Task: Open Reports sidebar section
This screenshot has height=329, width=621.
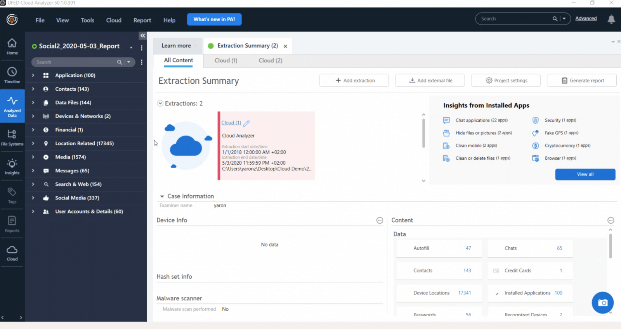Action: point(12,224)
